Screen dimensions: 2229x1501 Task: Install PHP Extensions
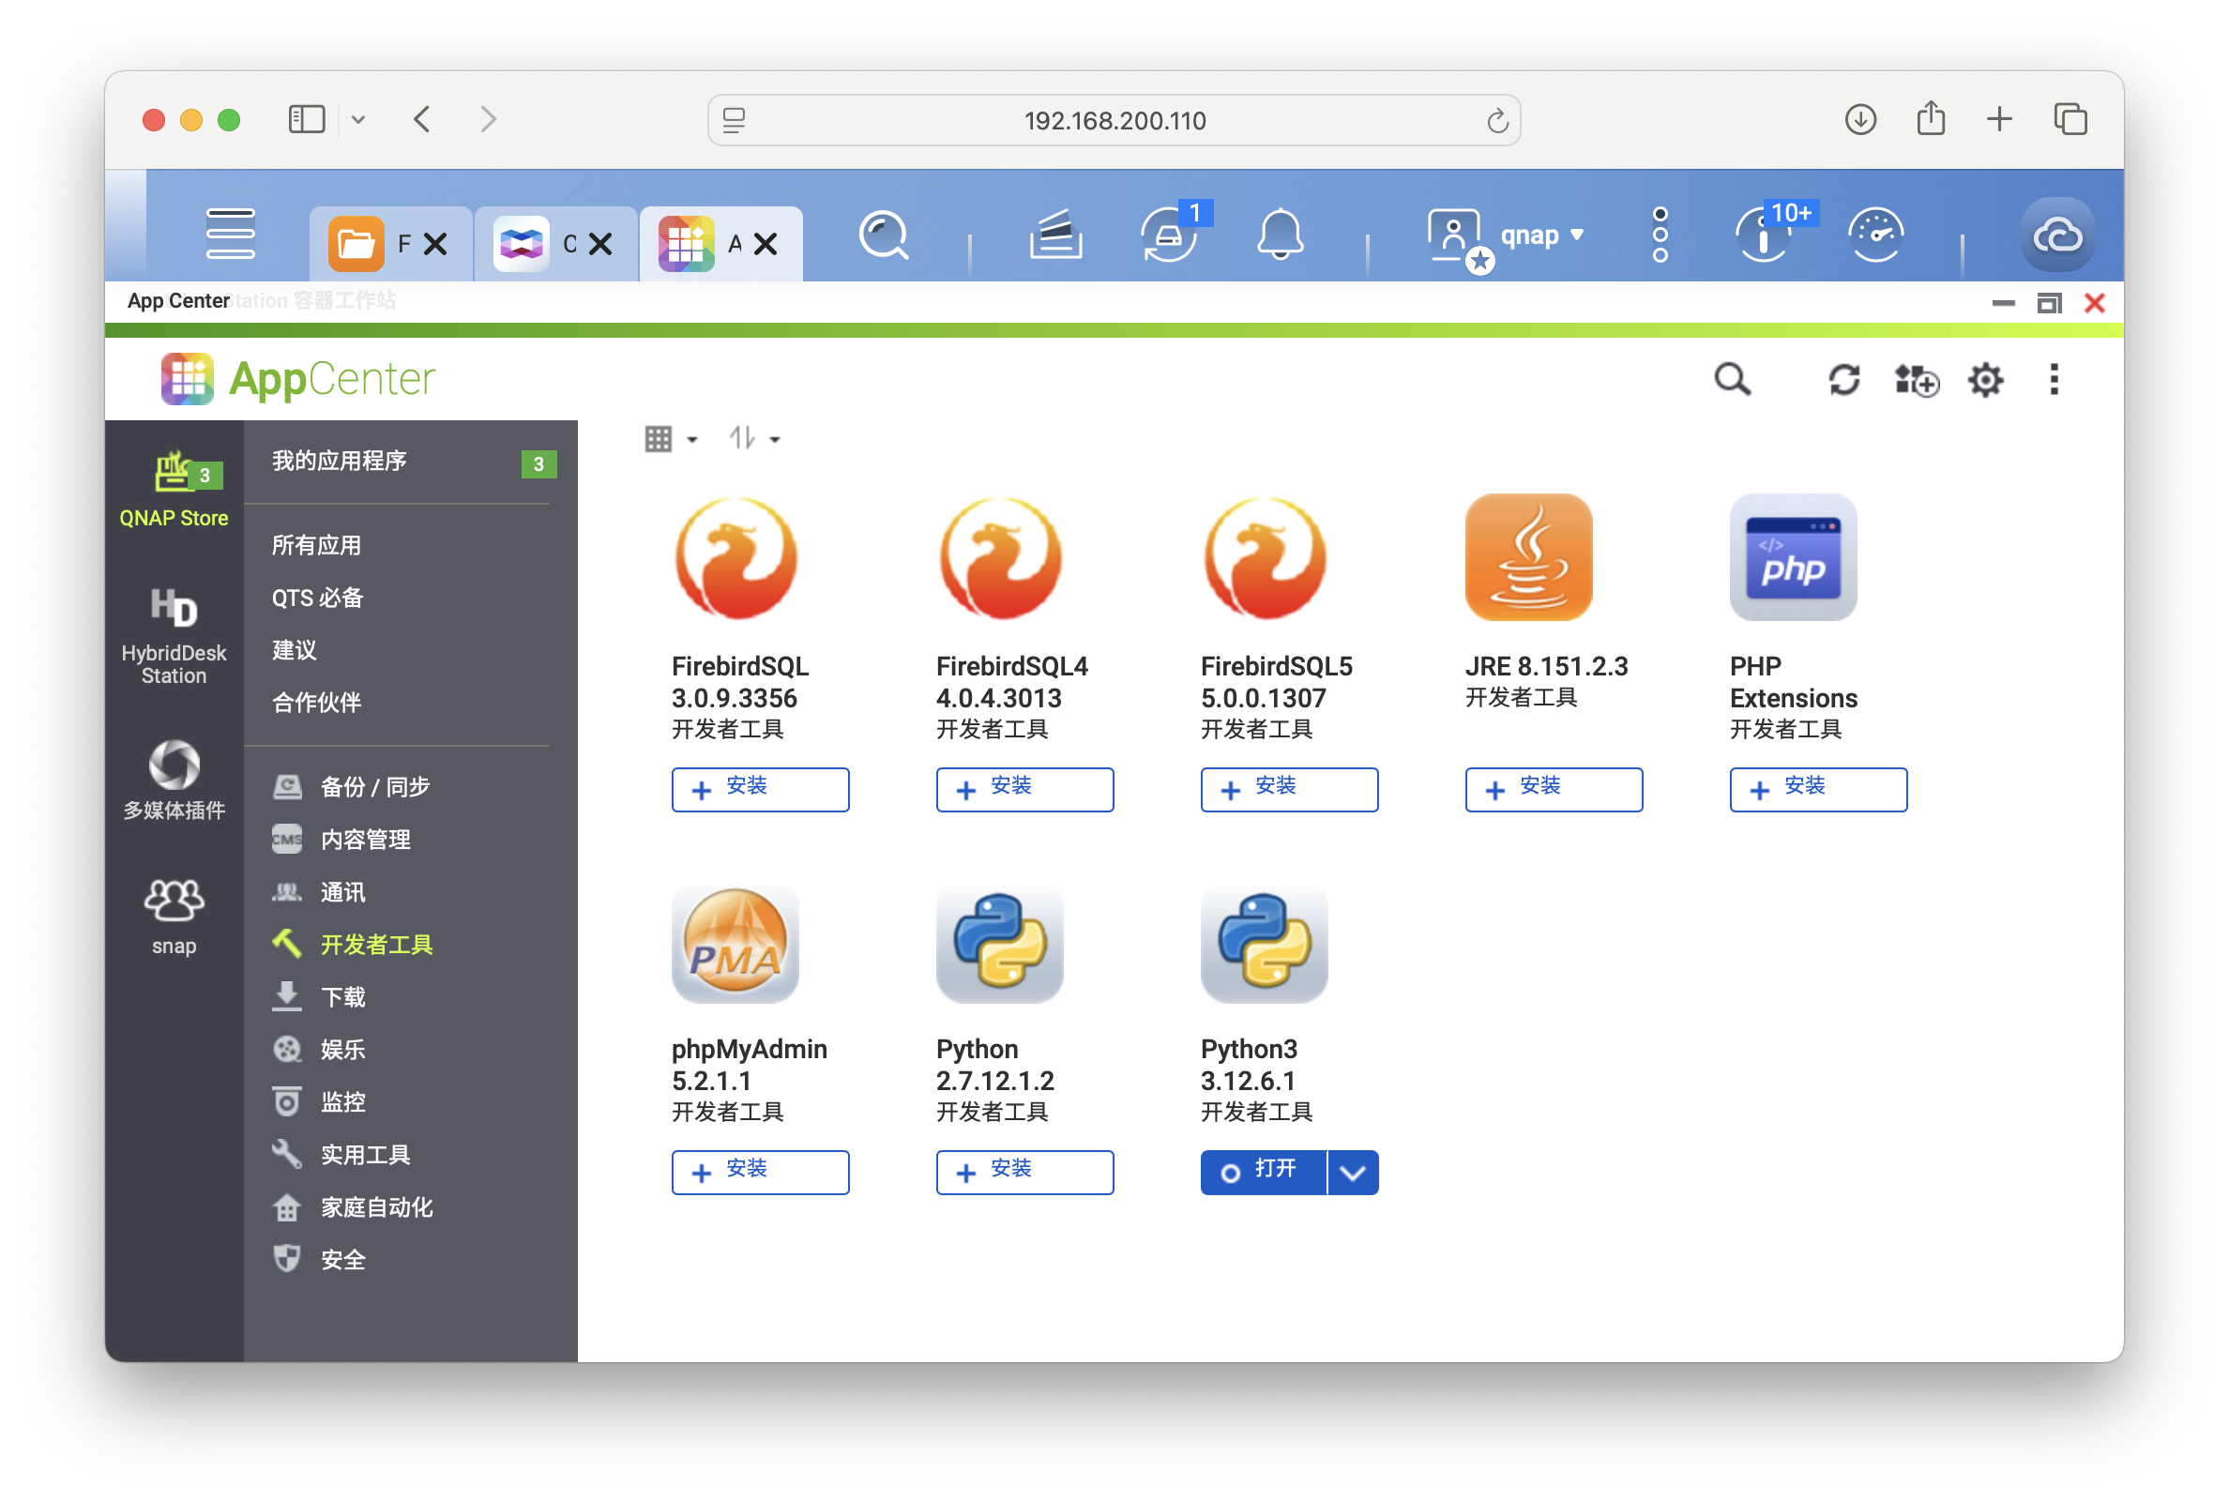click(x=1817, y=789)
